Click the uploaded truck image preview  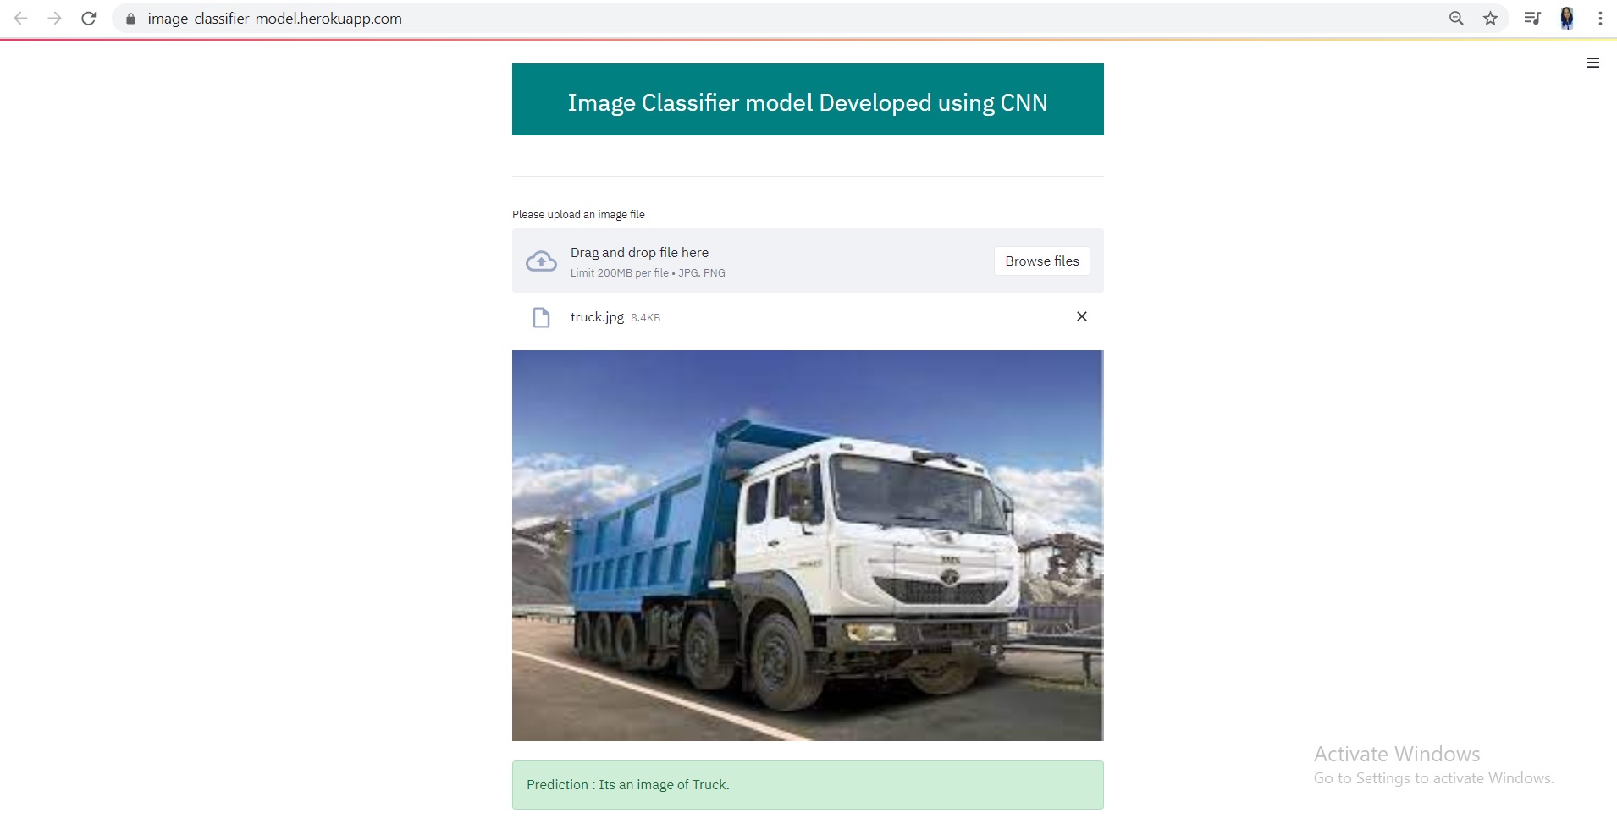point(807,545)
